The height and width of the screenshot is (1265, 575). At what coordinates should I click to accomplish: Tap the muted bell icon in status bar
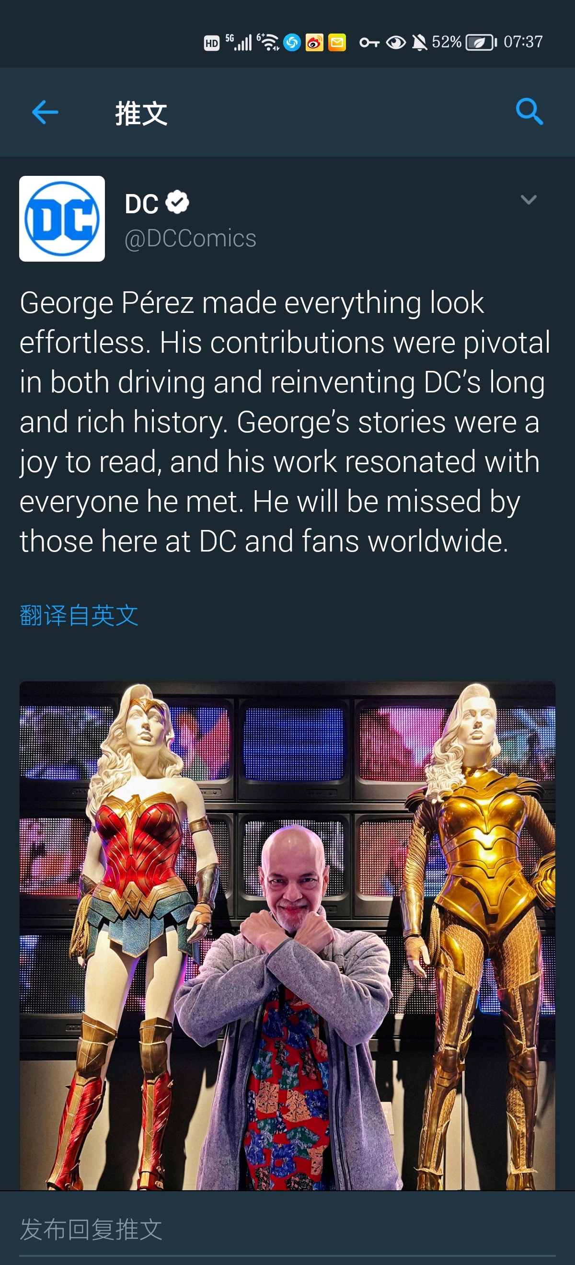click(x=419, y=43)
